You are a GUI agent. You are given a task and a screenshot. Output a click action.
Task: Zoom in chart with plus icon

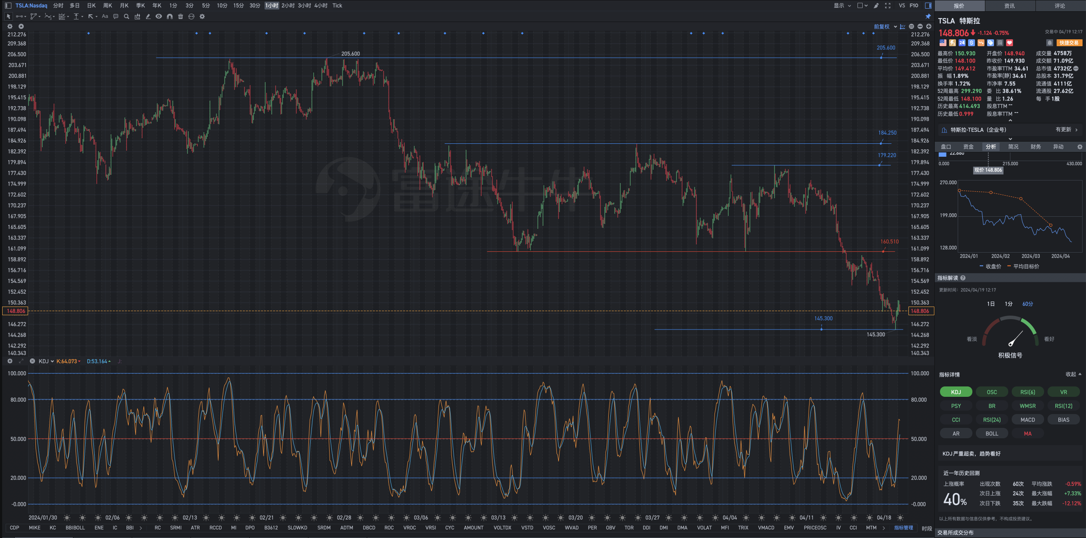[929, 27]
